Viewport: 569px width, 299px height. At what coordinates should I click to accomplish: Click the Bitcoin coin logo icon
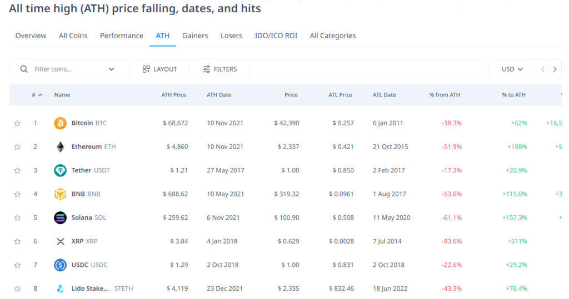[60, 123]
